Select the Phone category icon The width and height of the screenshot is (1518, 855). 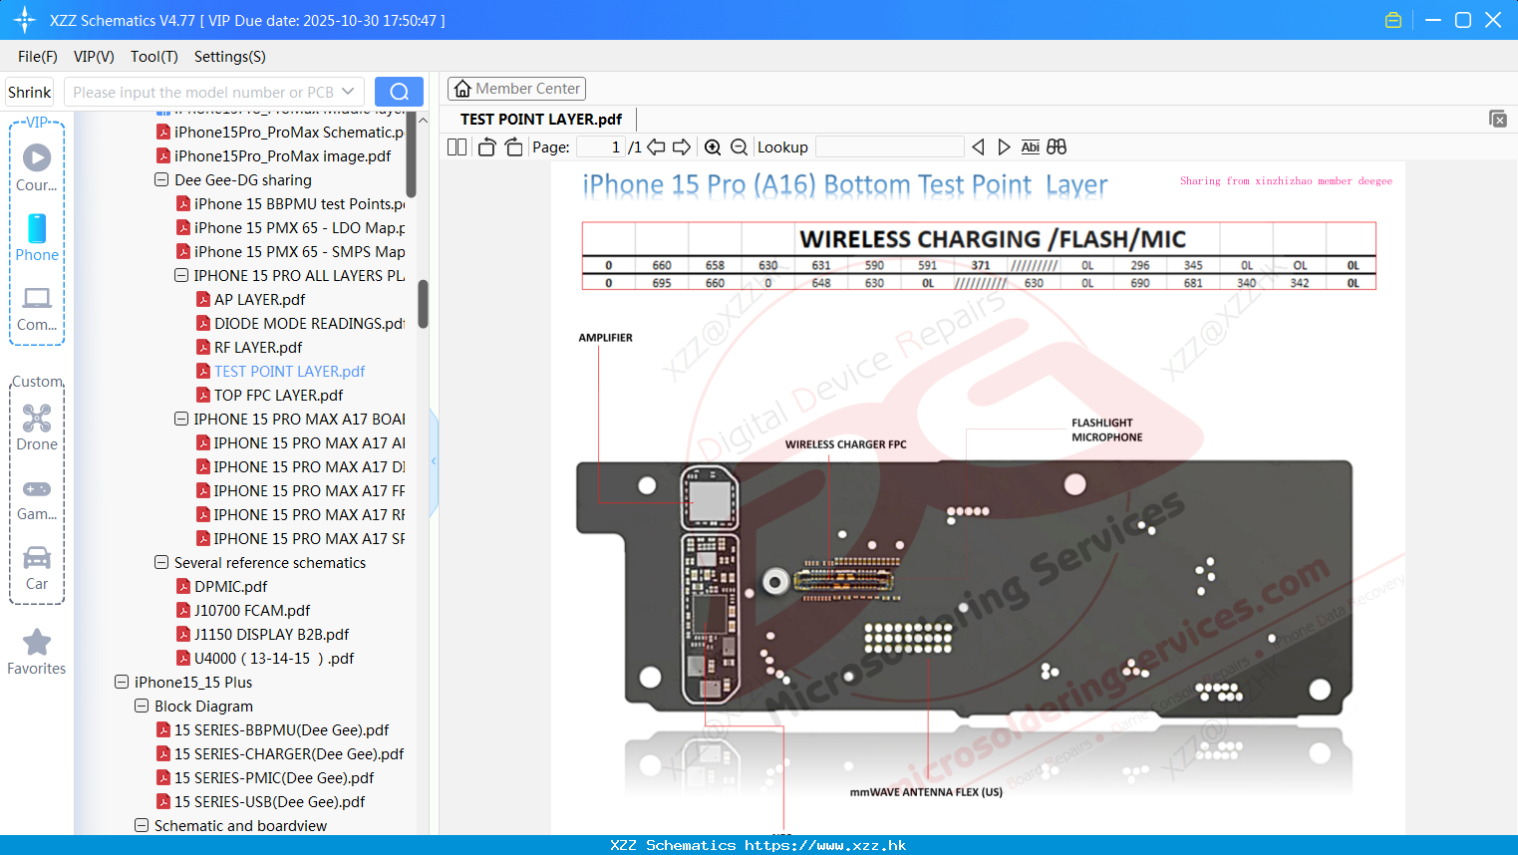point(37,228)
